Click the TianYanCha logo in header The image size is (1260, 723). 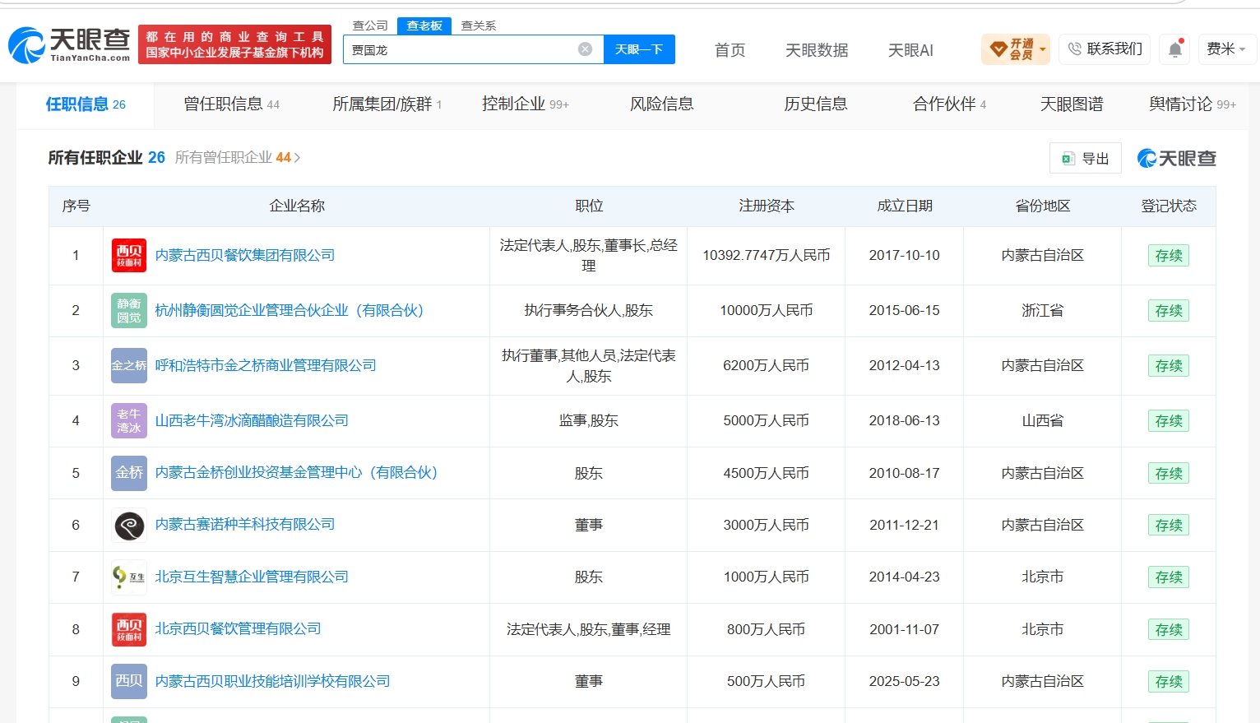pyautogui.click(x=69, y=44)
